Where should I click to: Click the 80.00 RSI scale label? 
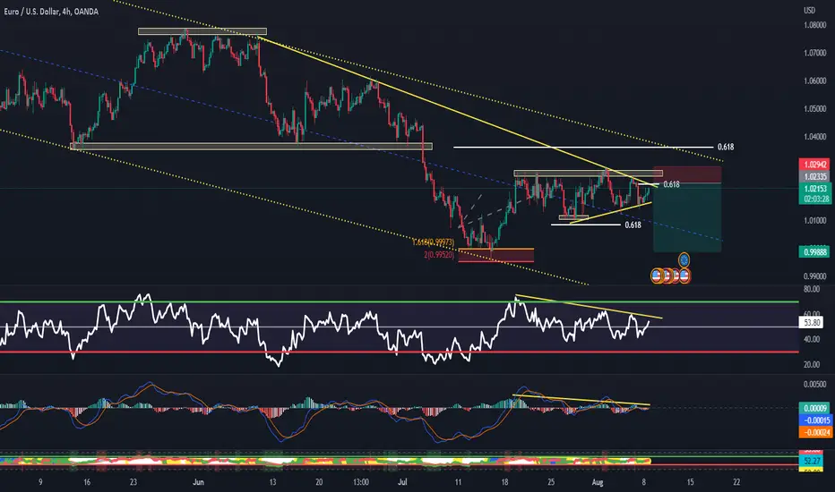click(x=812, y=289)
